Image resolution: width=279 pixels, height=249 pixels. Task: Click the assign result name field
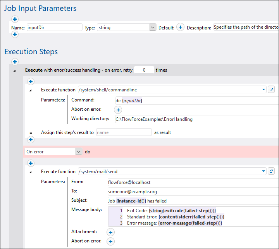click(x=124, y=132)
